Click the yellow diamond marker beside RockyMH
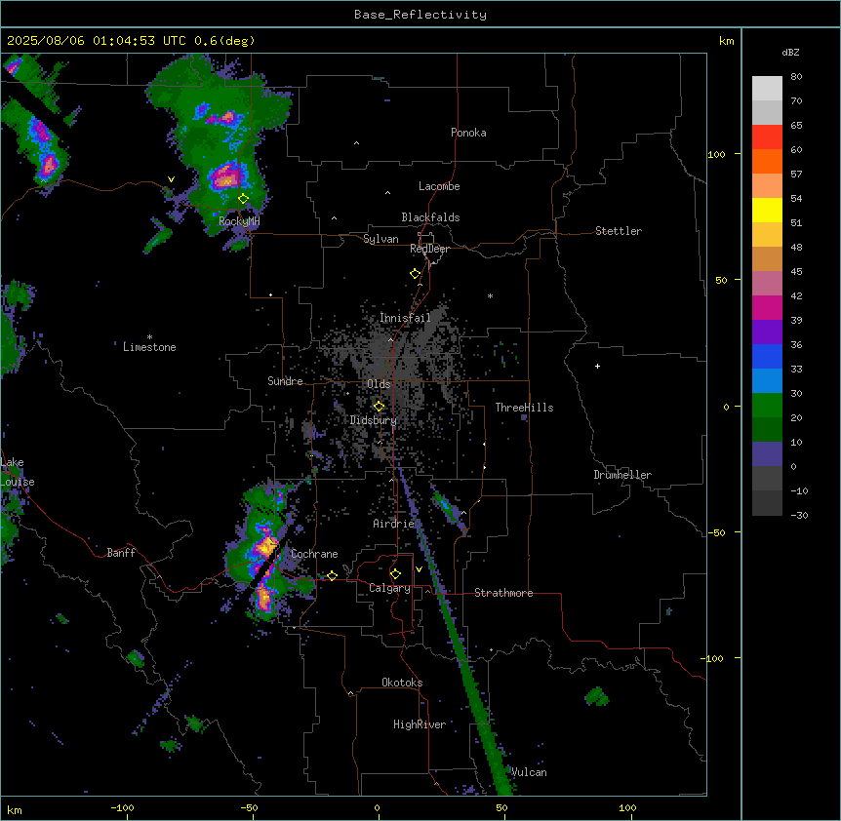 [x=243, y=199]
